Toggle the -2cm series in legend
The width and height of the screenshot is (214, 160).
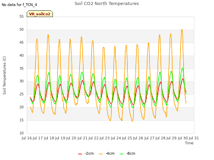(86, 153)
